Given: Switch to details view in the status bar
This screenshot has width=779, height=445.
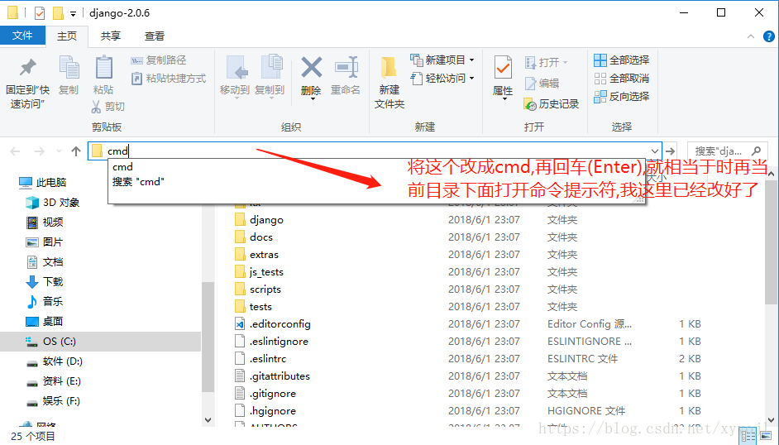Looking at the screenshot, I should click(x=748, y=437).
